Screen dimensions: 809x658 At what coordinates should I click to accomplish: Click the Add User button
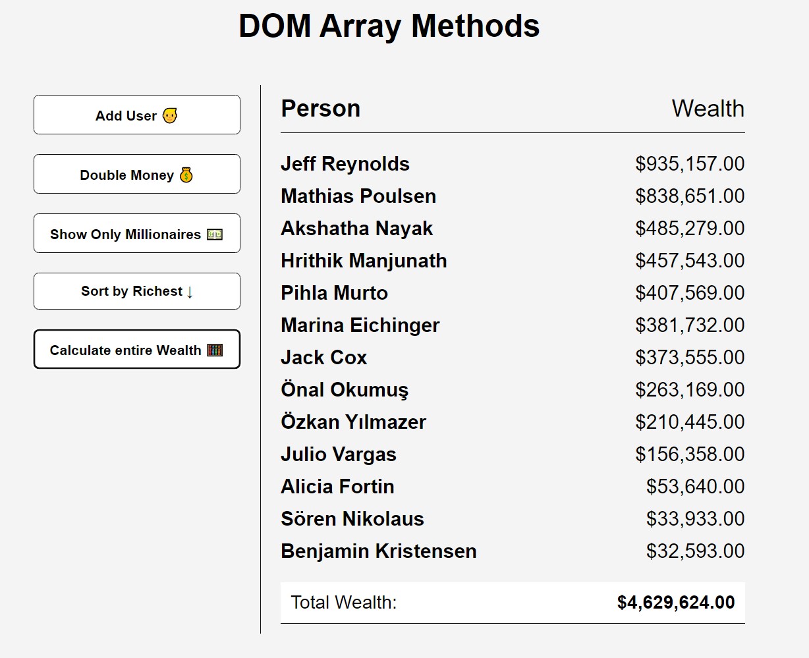click(137, 115)
